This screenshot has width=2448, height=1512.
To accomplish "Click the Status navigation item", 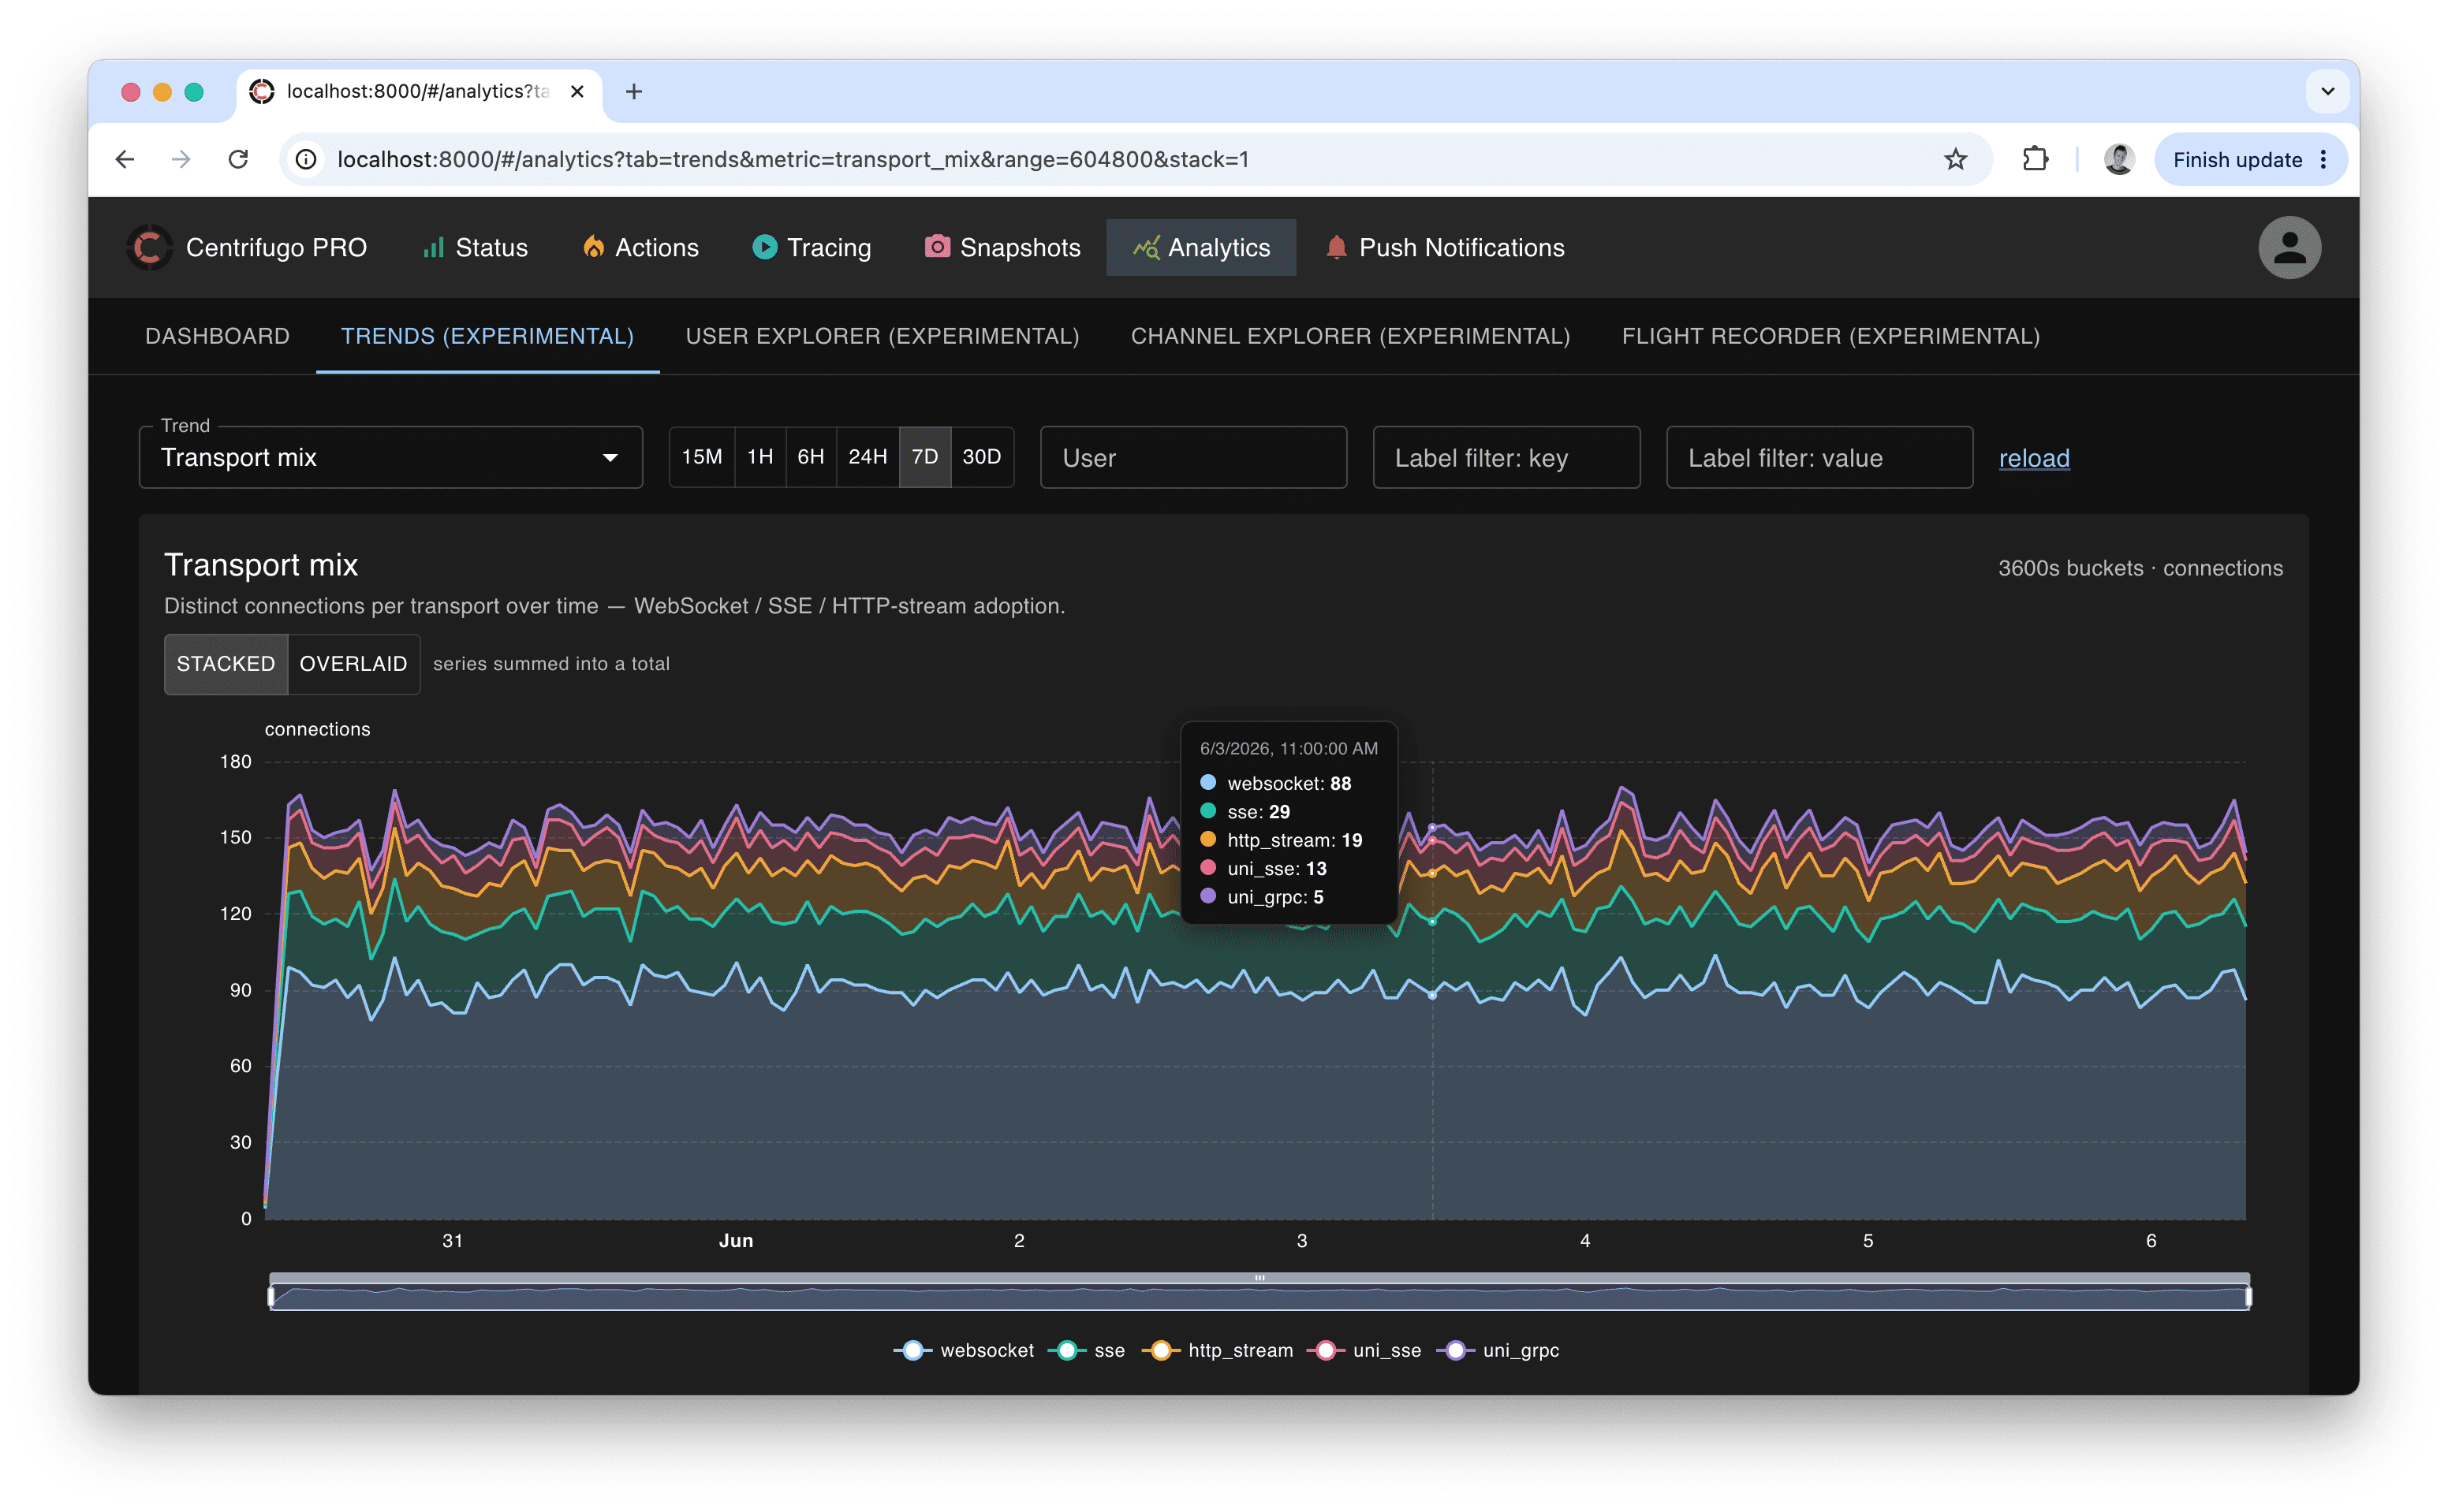I will click(x=476, y=247).
